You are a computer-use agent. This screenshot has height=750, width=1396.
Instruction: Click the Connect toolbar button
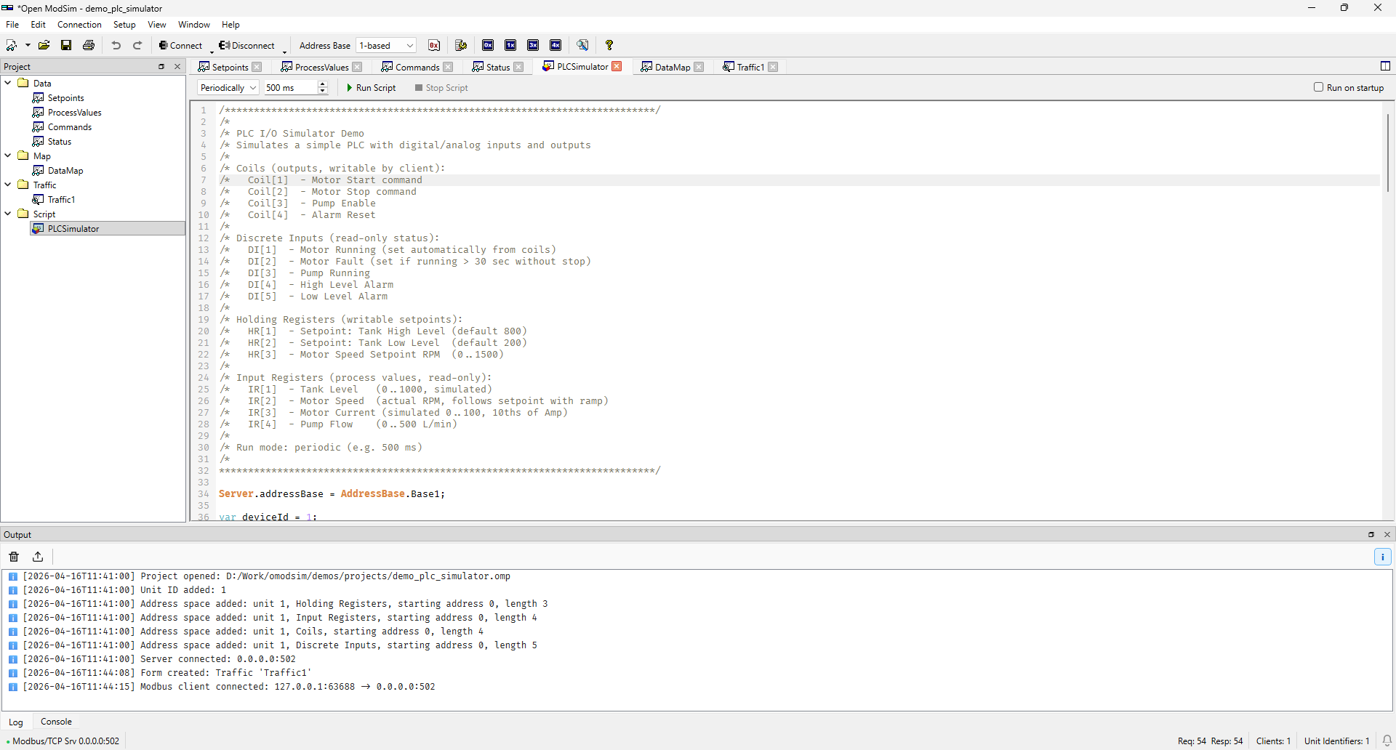[180, 45]
